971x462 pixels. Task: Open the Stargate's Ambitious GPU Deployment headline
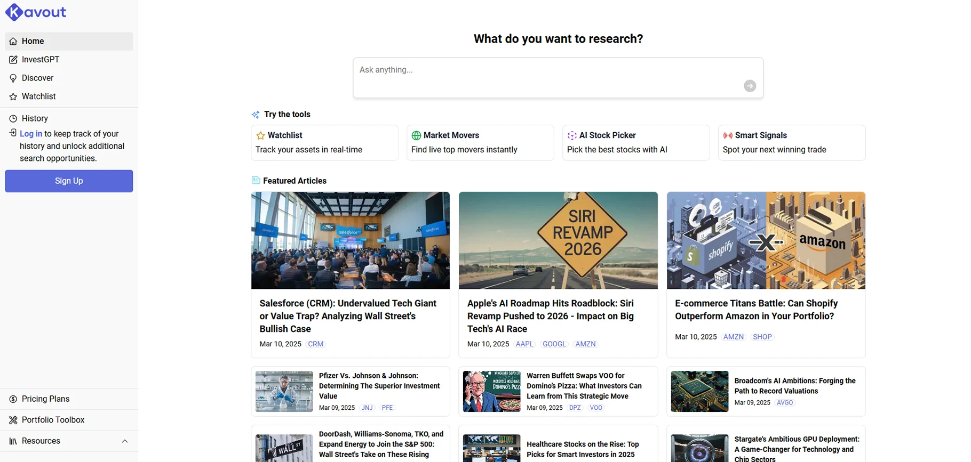(797, 448)
